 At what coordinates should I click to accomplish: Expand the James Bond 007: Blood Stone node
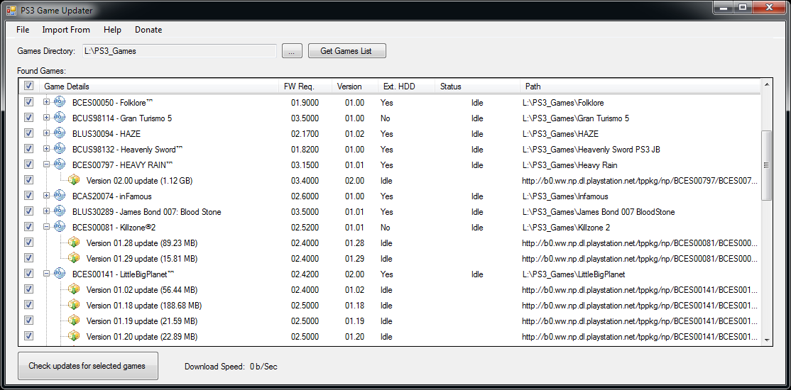click(47, 212)
